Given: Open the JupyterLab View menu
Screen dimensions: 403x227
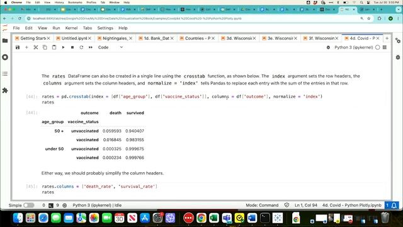Looking at the screenshot, I should tap(42, 28).
